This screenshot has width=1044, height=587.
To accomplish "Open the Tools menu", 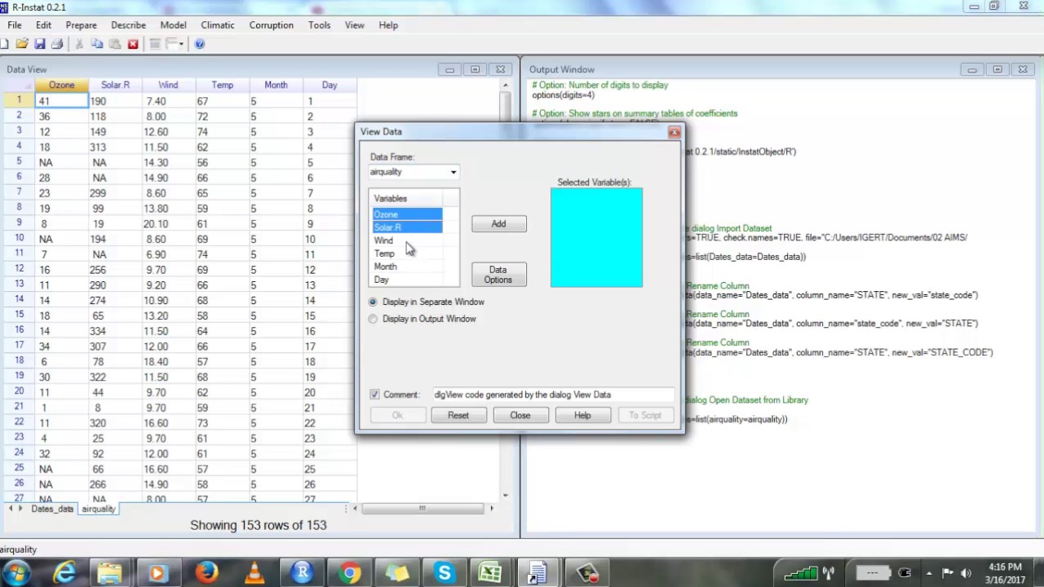I will tap(320, 25).
